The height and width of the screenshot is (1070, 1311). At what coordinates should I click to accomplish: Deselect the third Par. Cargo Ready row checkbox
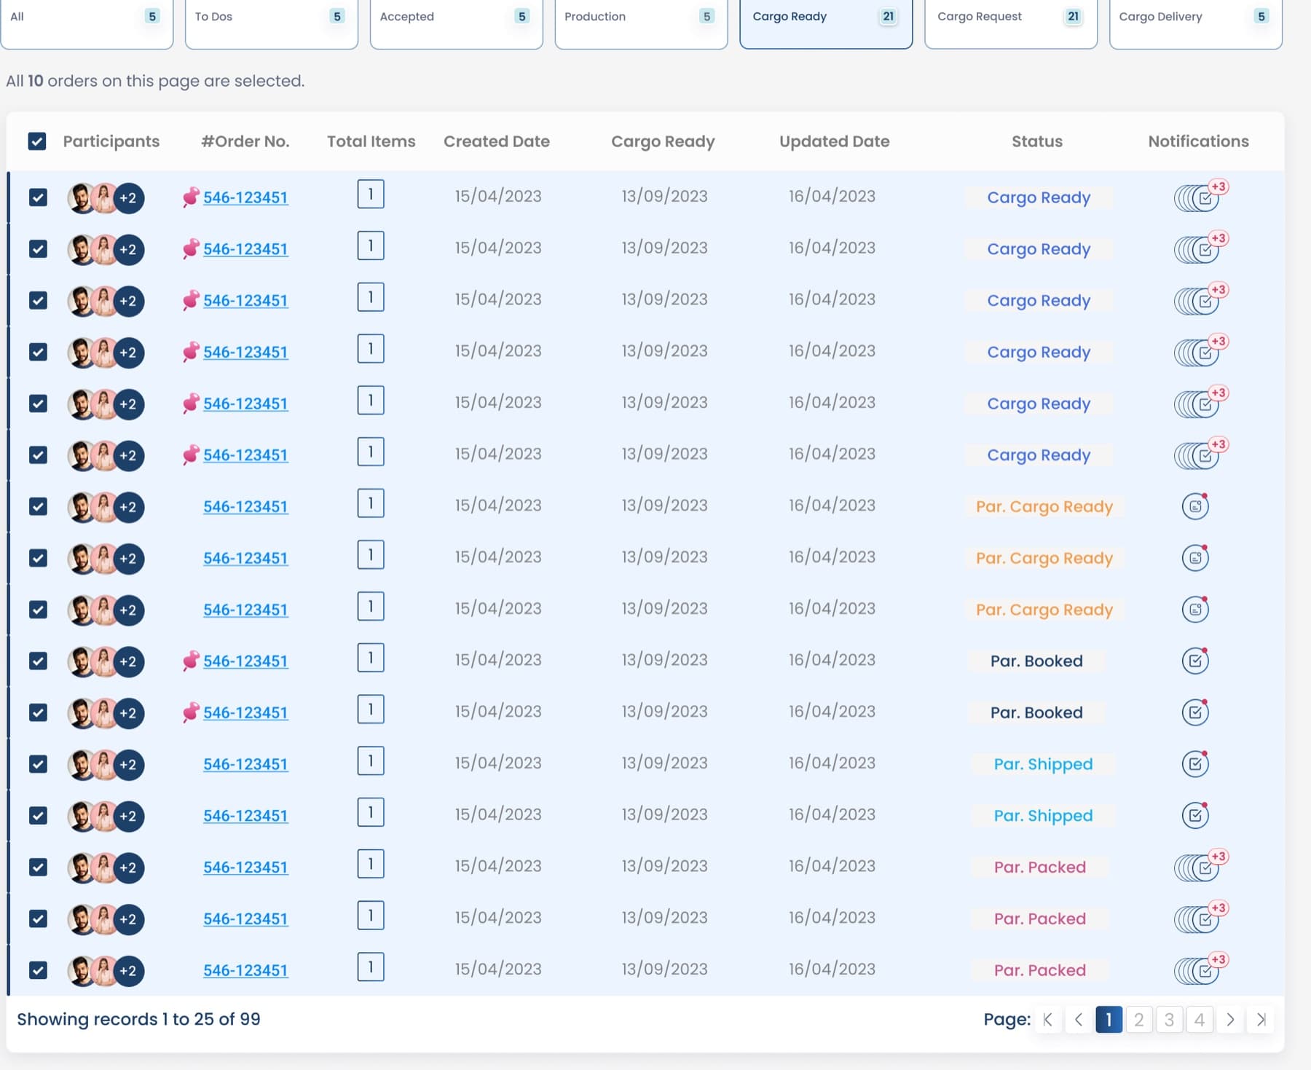tap(38, 610)
